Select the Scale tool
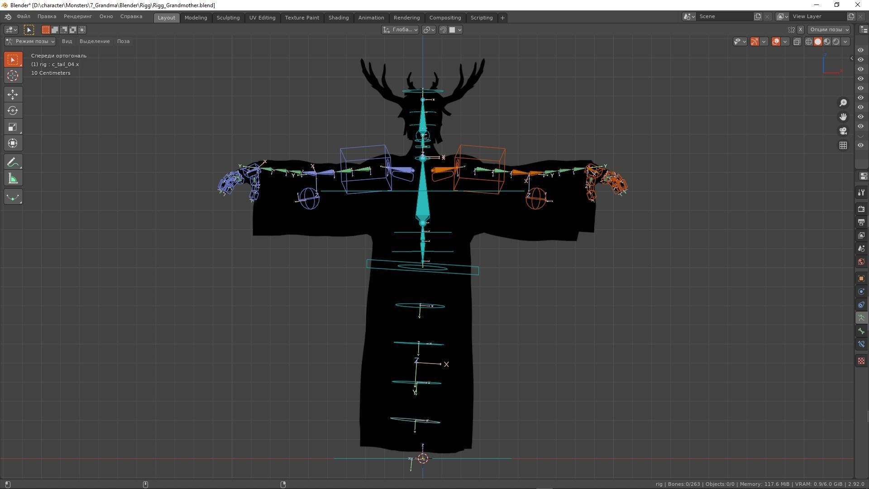The height and width of the screenshot is (489, 869). [13, 127]
